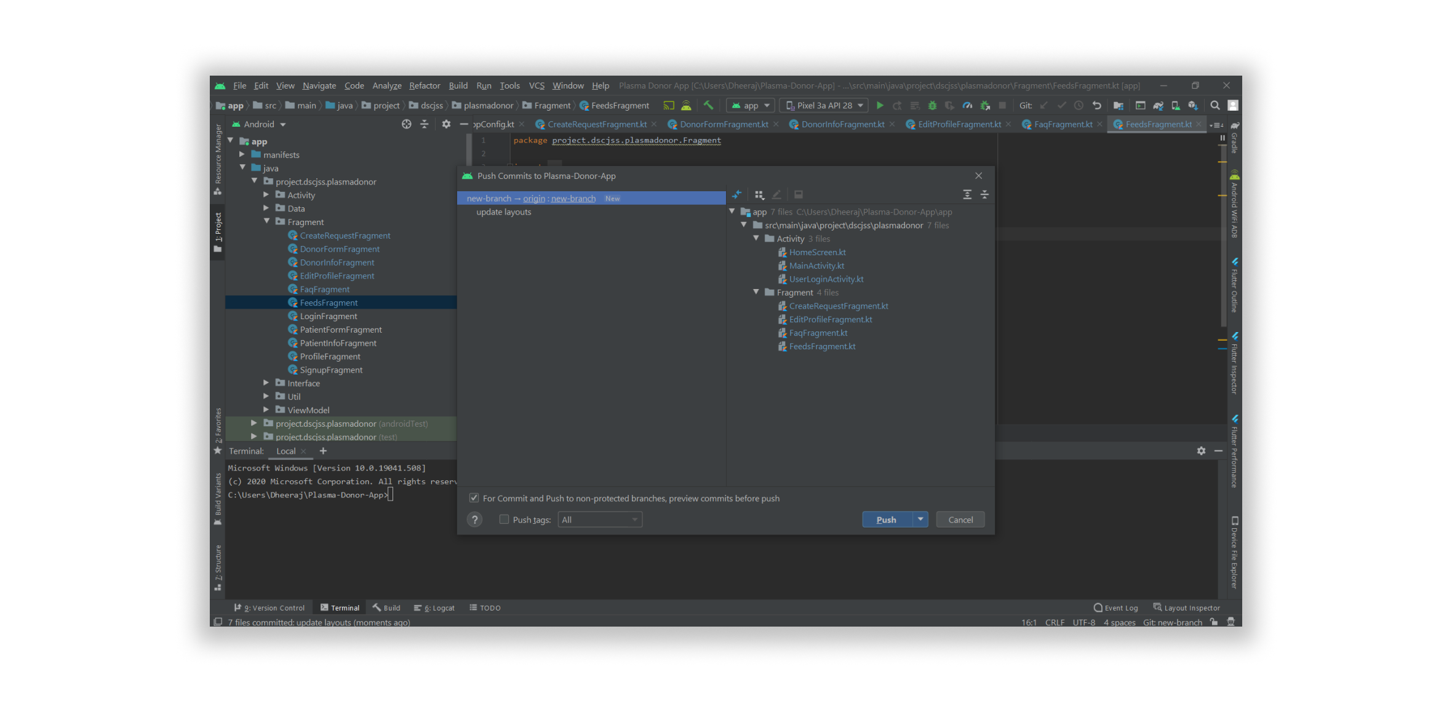Viewport: 1452px width, 701px height.
Task: Click the Push button
Action: tap(886, 520)
